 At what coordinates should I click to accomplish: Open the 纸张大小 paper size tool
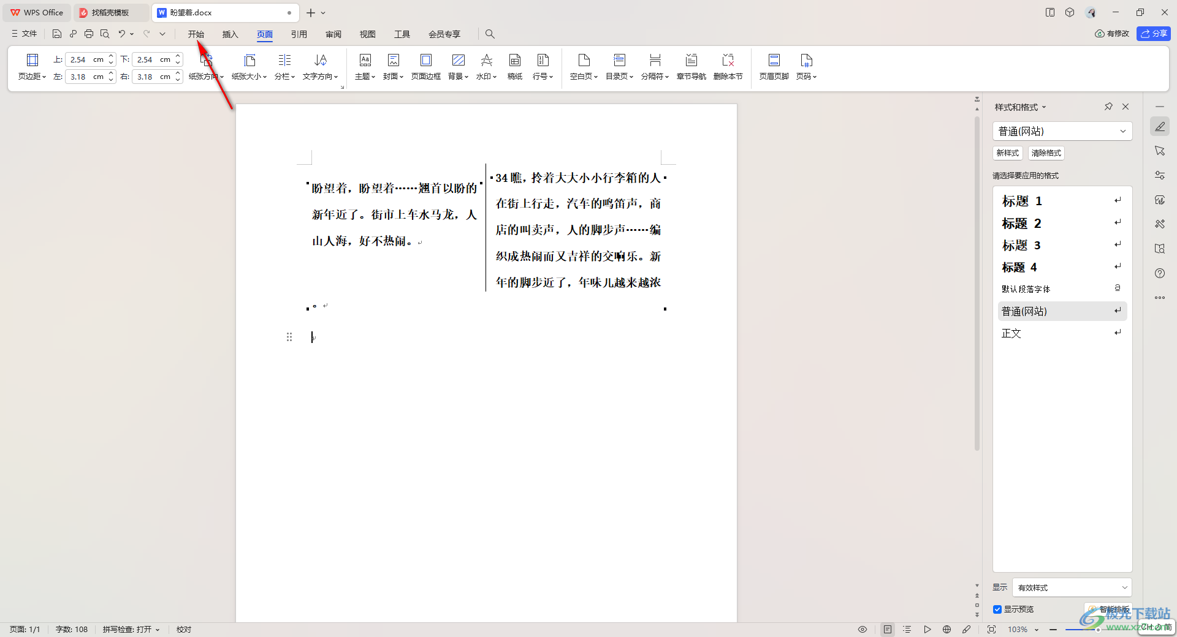(x=249, y=67)
